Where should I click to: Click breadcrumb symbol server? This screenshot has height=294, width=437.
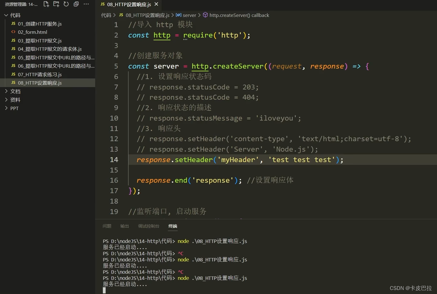click(x=189, y=15)
